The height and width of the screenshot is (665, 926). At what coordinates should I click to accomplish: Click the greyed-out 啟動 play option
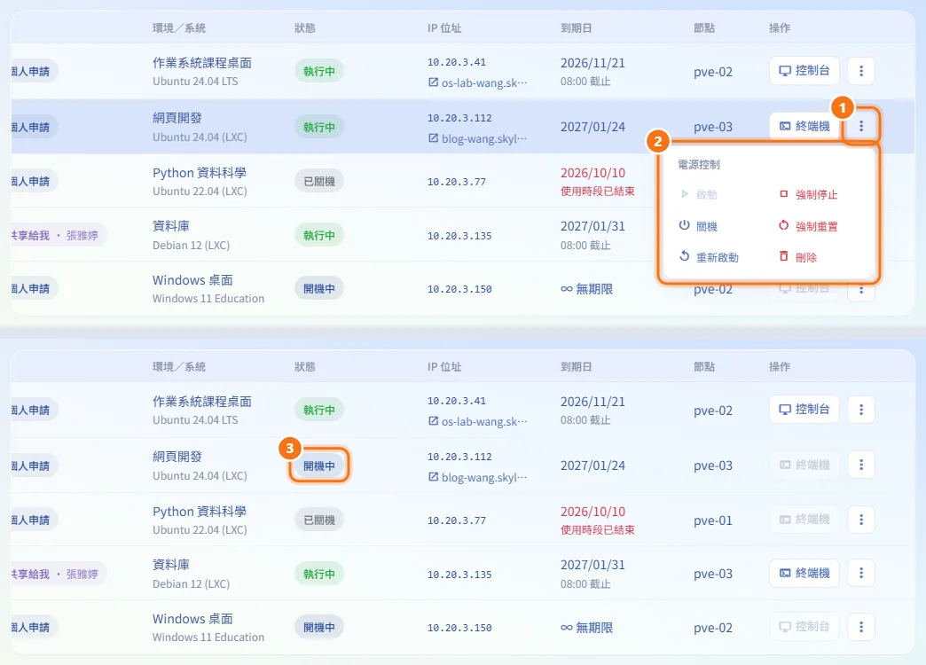tap(699, 194)
